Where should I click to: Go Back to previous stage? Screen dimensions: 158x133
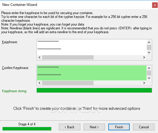point(69,127)
